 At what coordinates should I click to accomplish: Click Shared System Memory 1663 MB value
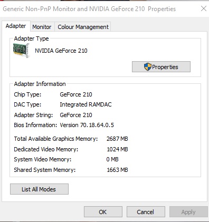117,170
